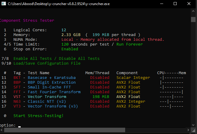Click the Run Forever option text
The width and height of the screenshot is (197, 134).
(130, 44)
